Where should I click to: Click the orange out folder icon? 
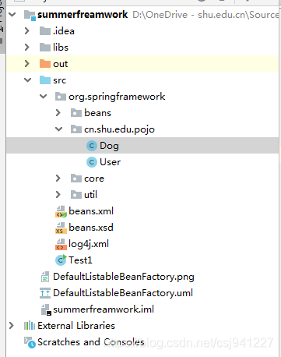point(45,64)
